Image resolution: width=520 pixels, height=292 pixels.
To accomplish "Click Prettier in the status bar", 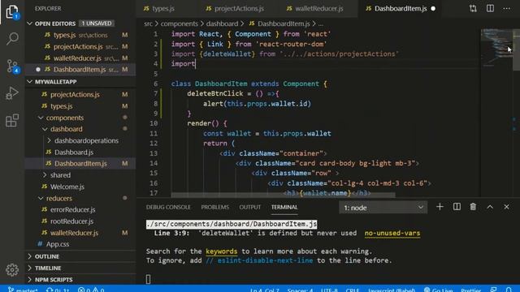I will click(470, 290).
